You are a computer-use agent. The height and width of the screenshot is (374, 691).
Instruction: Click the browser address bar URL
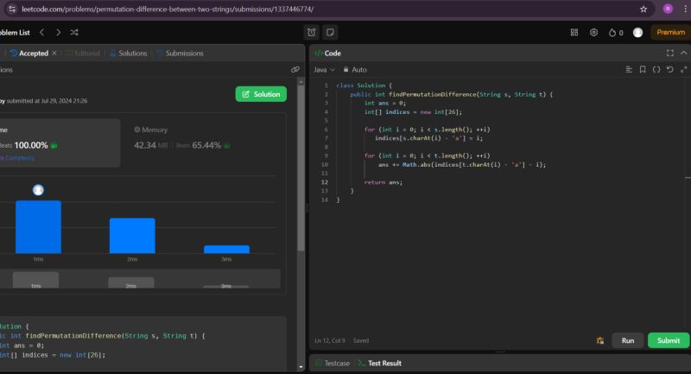[168, 9]
